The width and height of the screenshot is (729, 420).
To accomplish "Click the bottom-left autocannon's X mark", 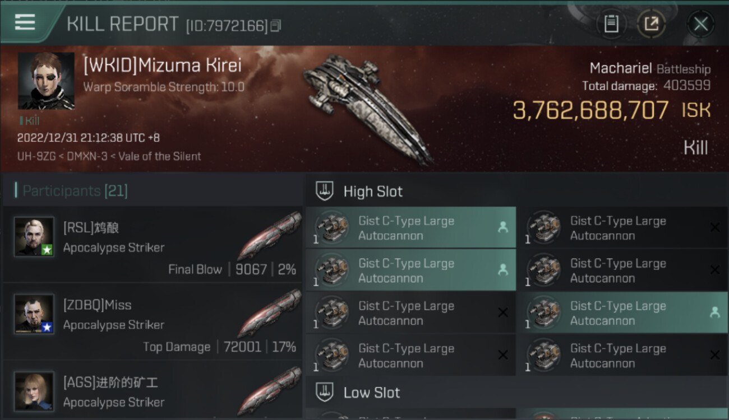I will (x=502, y=354).
